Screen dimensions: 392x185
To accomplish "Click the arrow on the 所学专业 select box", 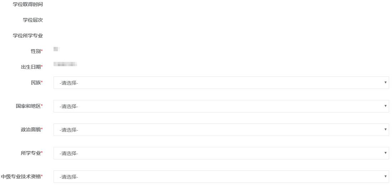I will 385,153.
